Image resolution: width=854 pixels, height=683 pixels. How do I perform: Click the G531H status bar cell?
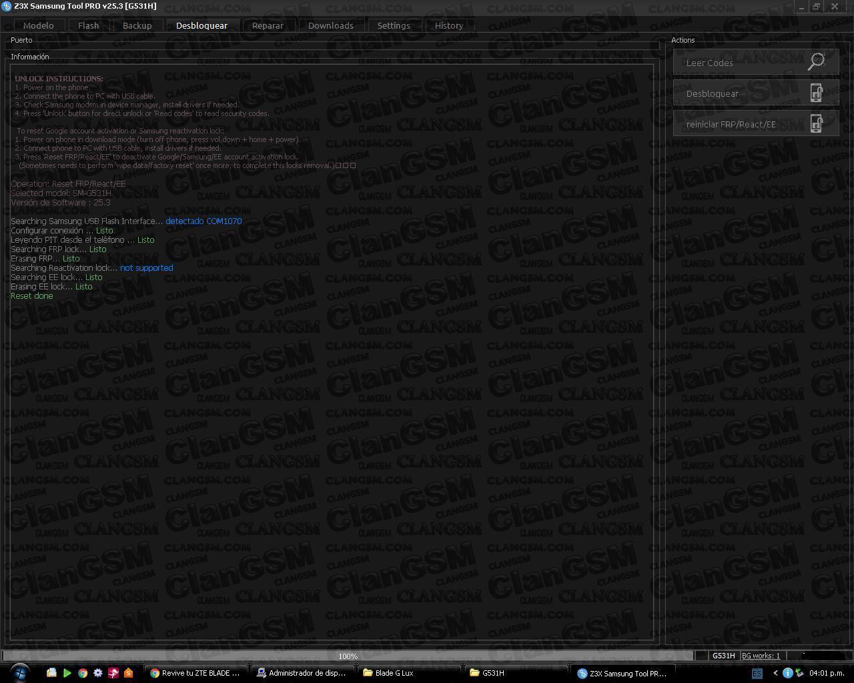(723, 656)
